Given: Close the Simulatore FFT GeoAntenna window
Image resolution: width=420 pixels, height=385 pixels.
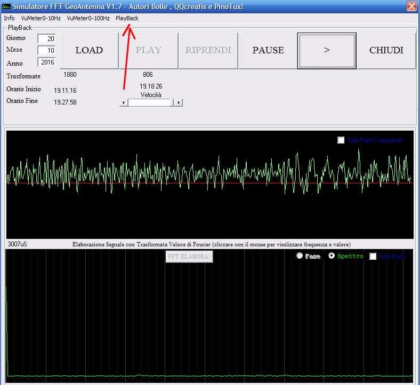Looking at the screenshot, I should [x=411, y=6].
